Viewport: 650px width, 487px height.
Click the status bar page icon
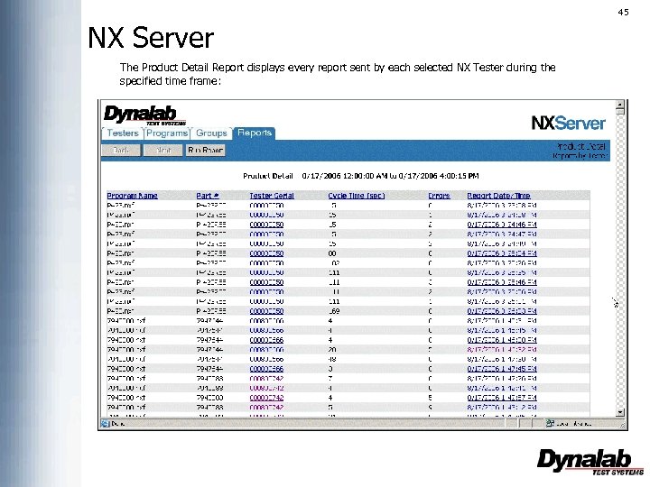click(x=106, y=423)
